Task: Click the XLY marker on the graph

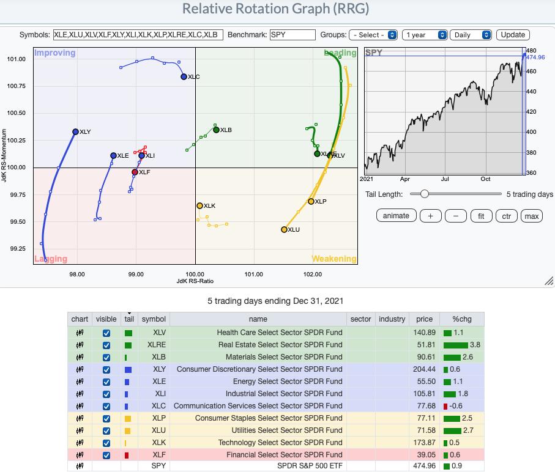Action: point(75,132)
